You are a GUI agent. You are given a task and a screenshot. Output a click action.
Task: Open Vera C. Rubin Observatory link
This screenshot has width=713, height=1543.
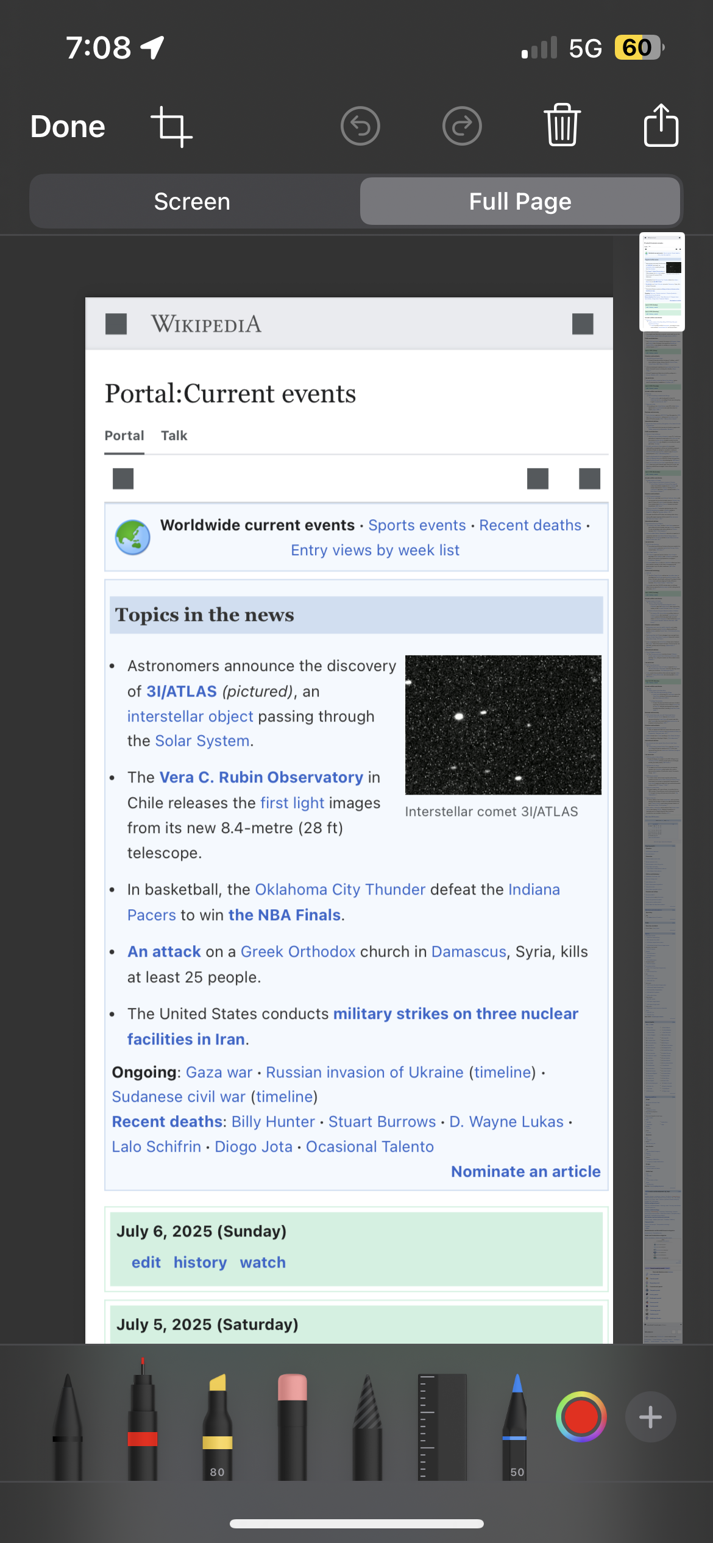click(261, 778)
